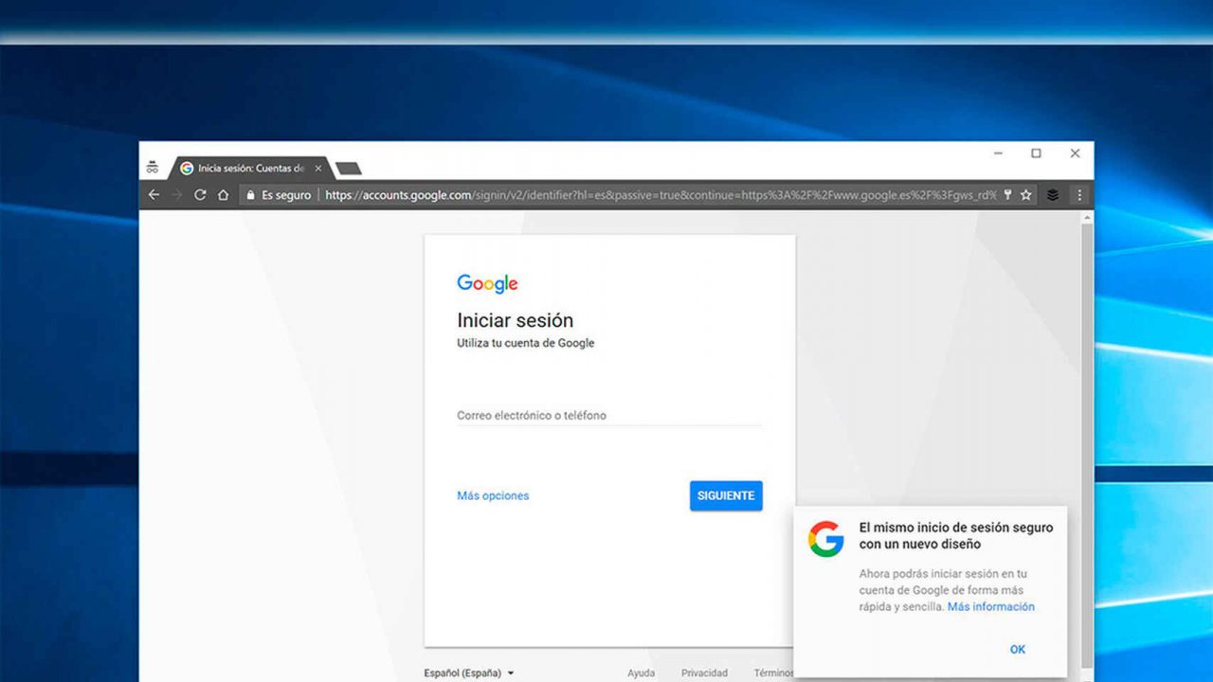The width and height of the screenshot is (1213, 682).
Task: Click Utiliza tu cuenta de Google text
Action: (525, 343)
